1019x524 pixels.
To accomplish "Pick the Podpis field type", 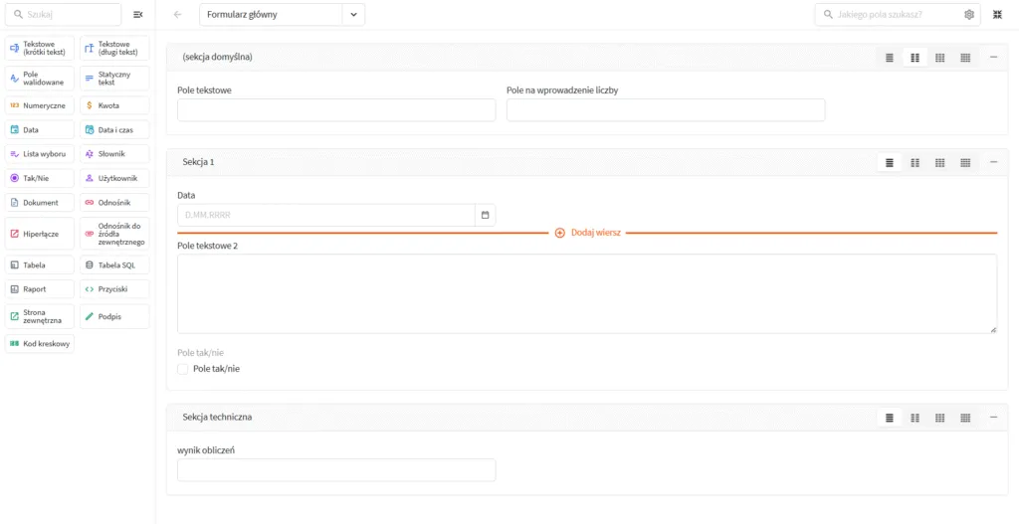I will pyautogui.click(x=115, y=317).
